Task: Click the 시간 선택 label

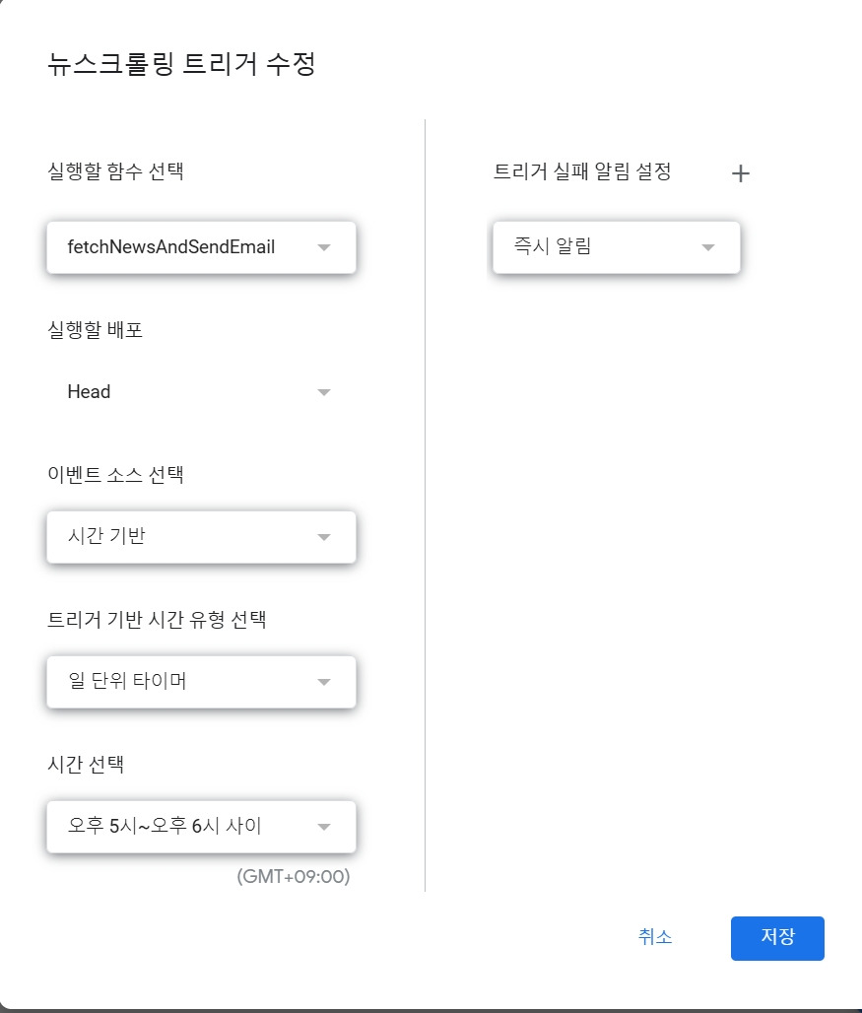Action: point(86,765)
